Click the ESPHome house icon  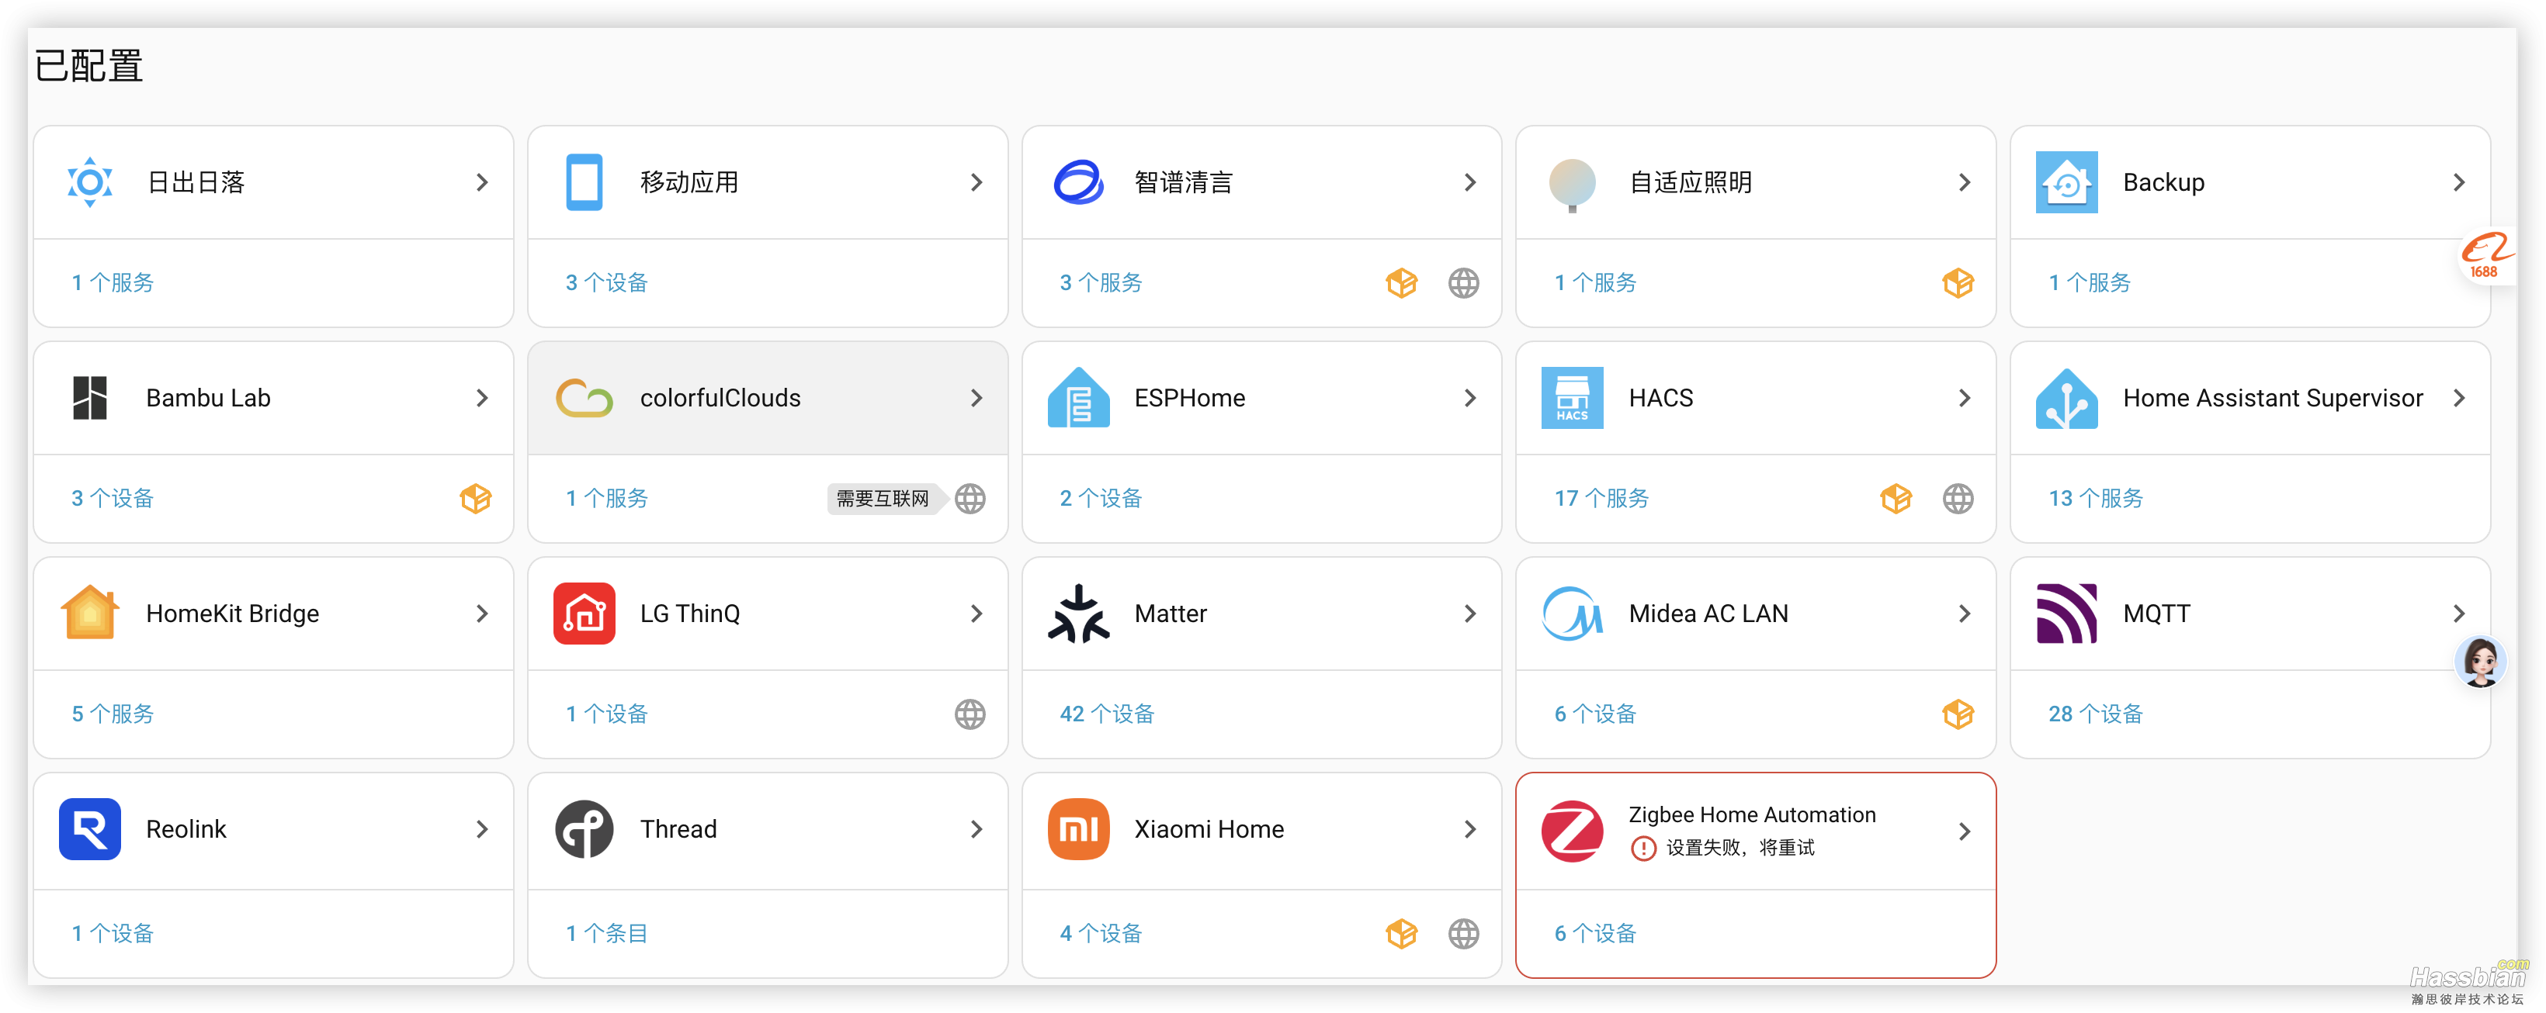point(1077,398)
